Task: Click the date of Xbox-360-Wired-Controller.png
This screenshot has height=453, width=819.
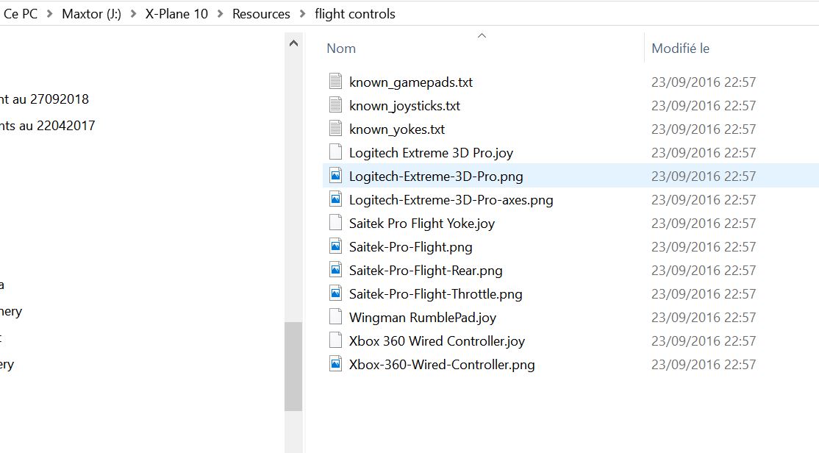Action: coord(703,364)
